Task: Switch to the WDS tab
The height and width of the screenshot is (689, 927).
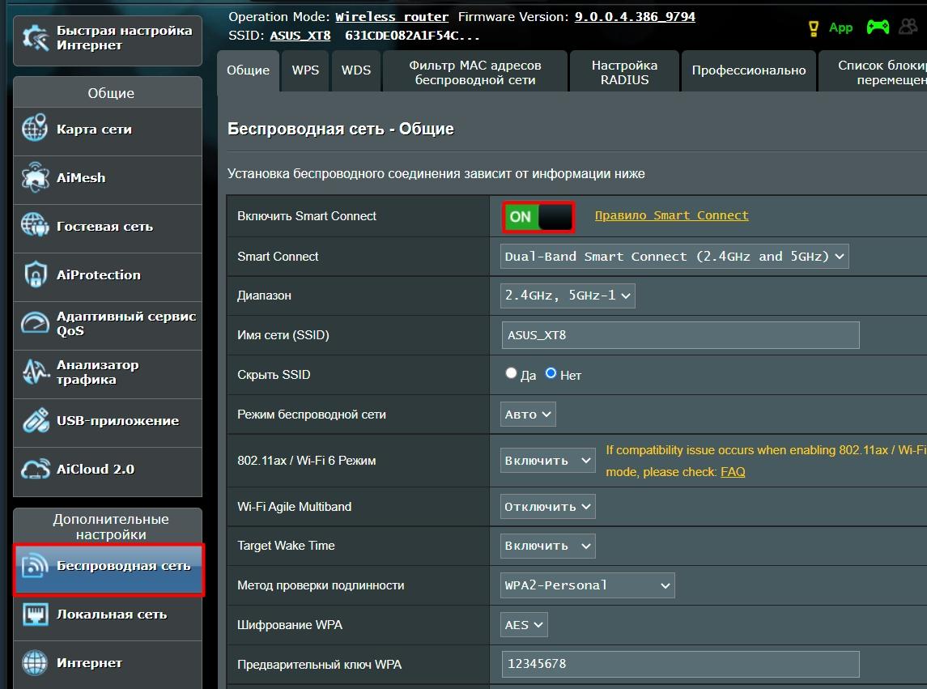Action: point(356,70)
